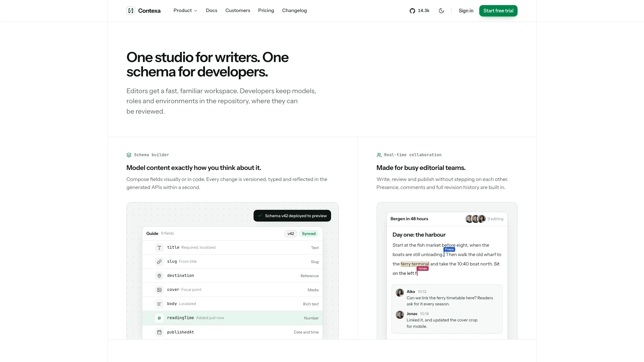Click the Jonas cursor label
Image resolution: width=644 pixels, height=362 pixels.
coord(422,268)
